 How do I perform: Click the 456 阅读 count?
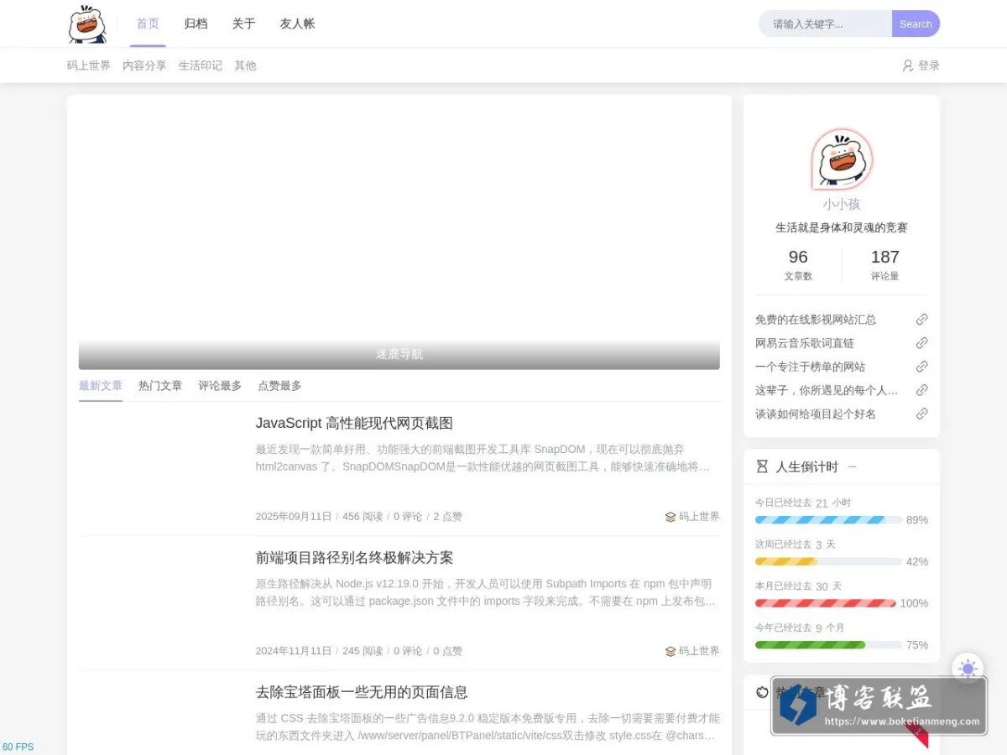pos(363,517)
